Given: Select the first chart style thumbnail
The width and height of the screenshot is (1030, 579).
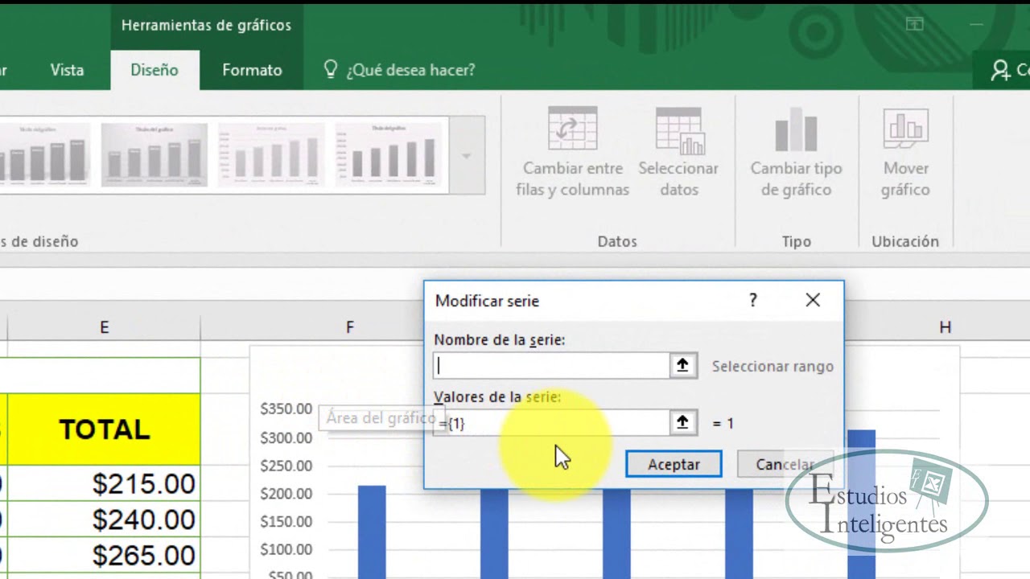Looking at the screenshot, I should [46, 154].
